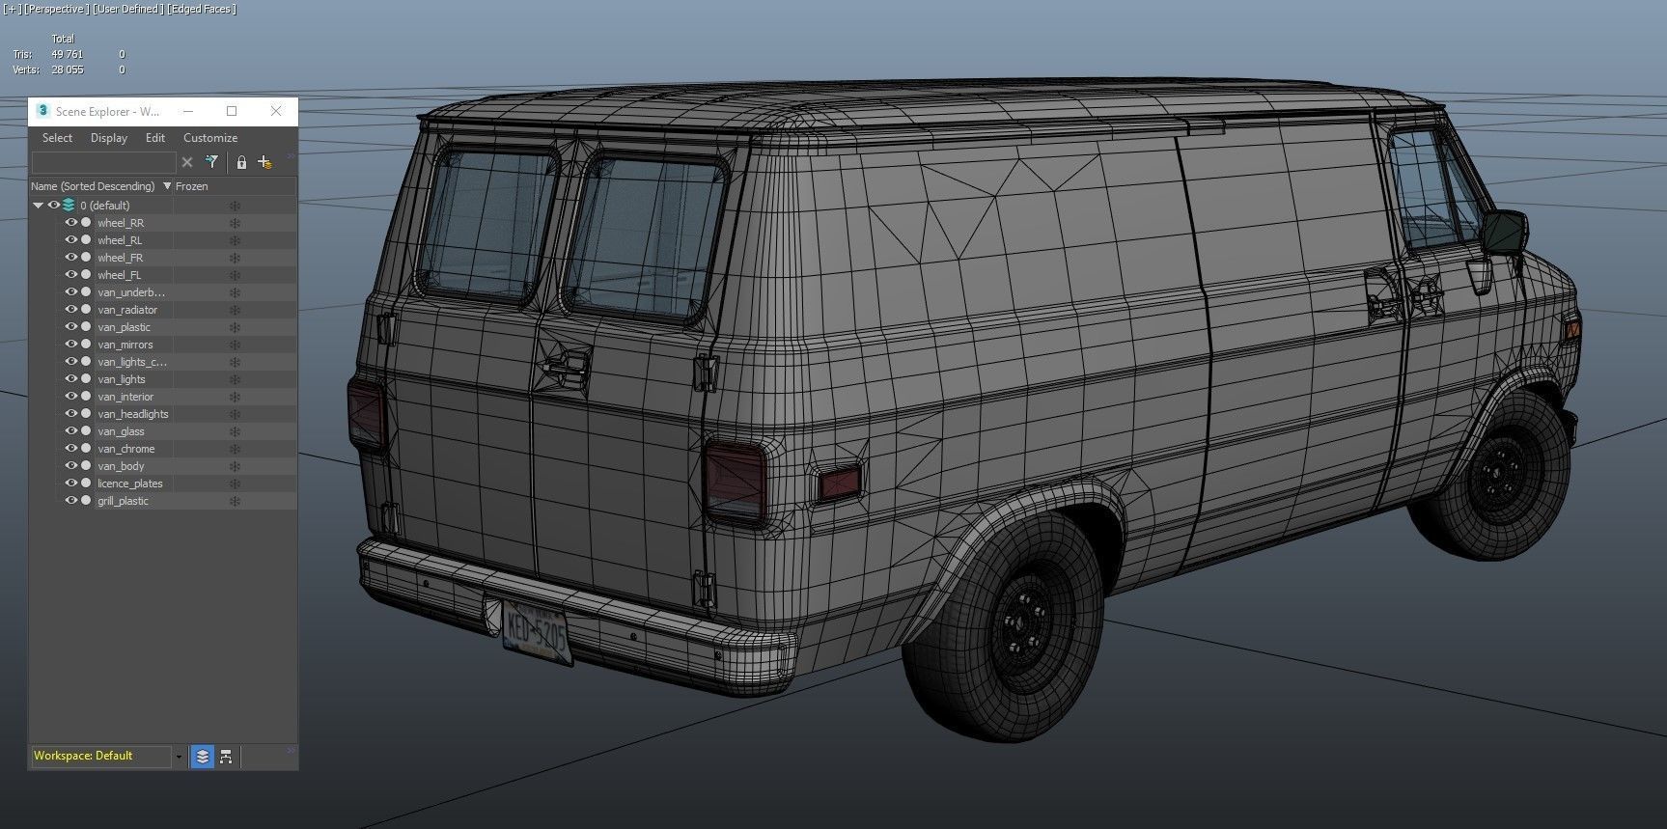Select the van_plastic object name
This screenshot has height=829, width=1667.
[x=124, y=327]
